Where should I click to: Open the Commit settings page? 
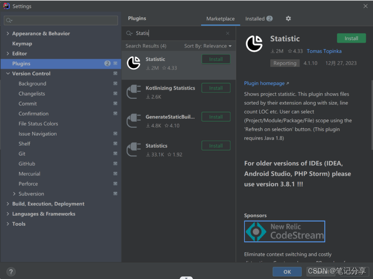[x=28, y=104]
